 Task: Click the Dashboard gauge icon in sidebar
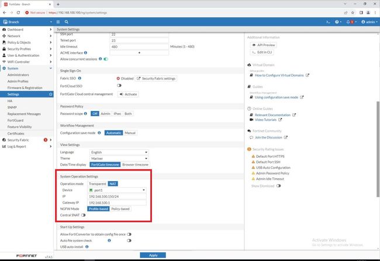4,30
